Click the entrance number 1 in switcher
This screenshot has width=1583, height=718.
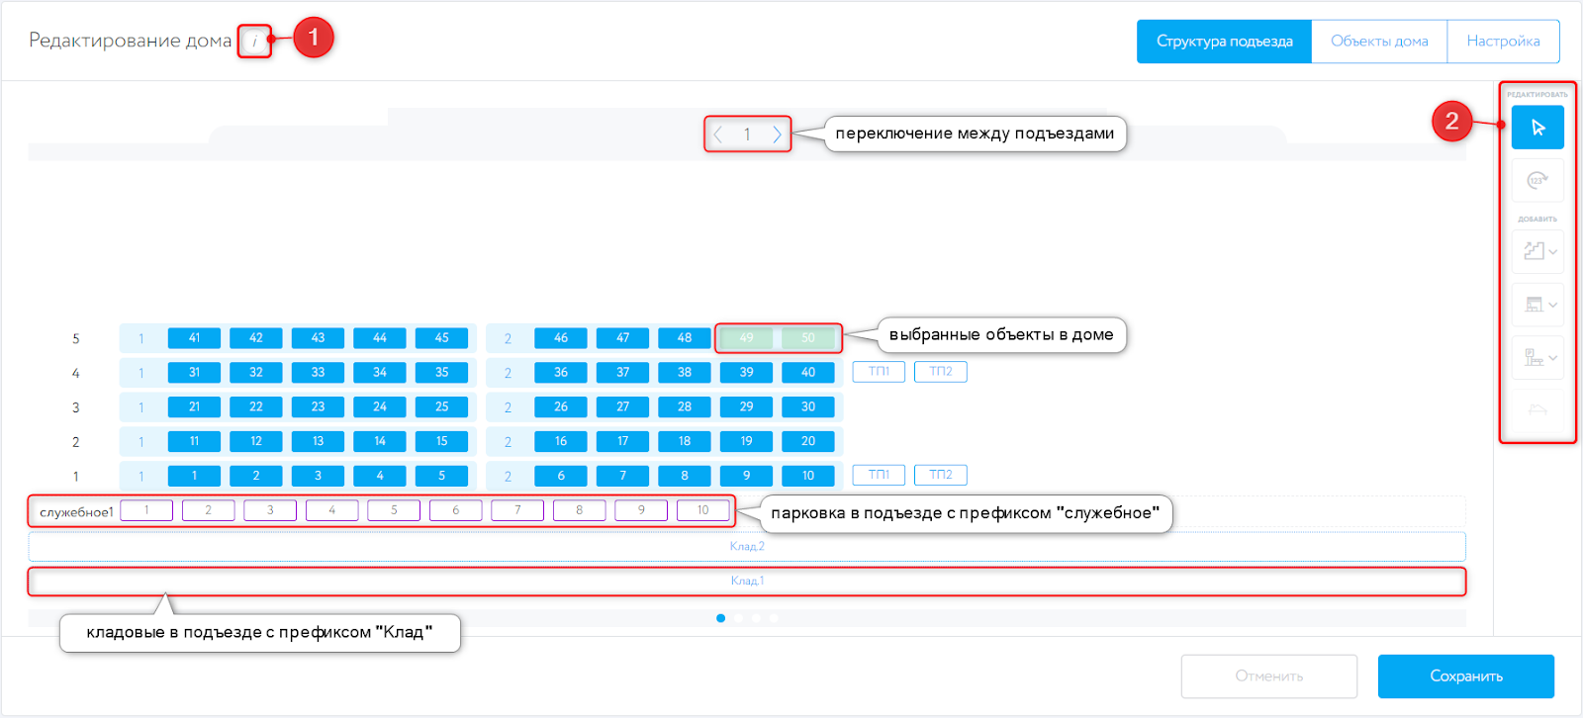(747, 135)
